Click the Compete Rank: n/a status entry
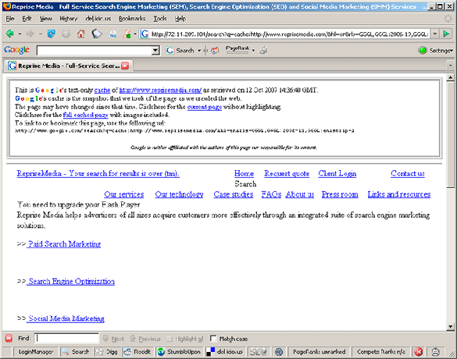Screen dimensions: 457x359 point(381,352)
